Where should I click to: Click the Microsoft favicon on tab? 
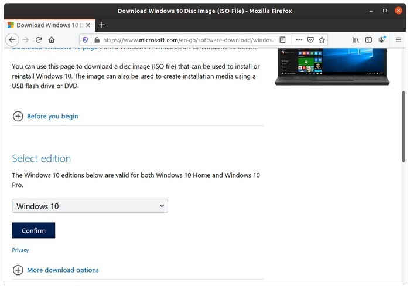pyautogui.click(x=11, y=25)
